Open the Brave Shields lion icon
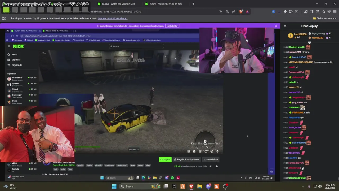Viewport: 339px width, 191px height. tap(241, 12)
